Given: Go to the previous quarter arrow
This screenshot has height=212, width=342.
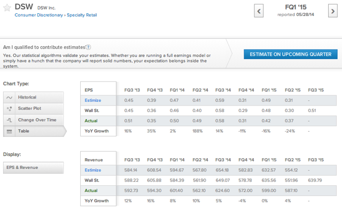Looking at the screenshot, I should [259, 11].
